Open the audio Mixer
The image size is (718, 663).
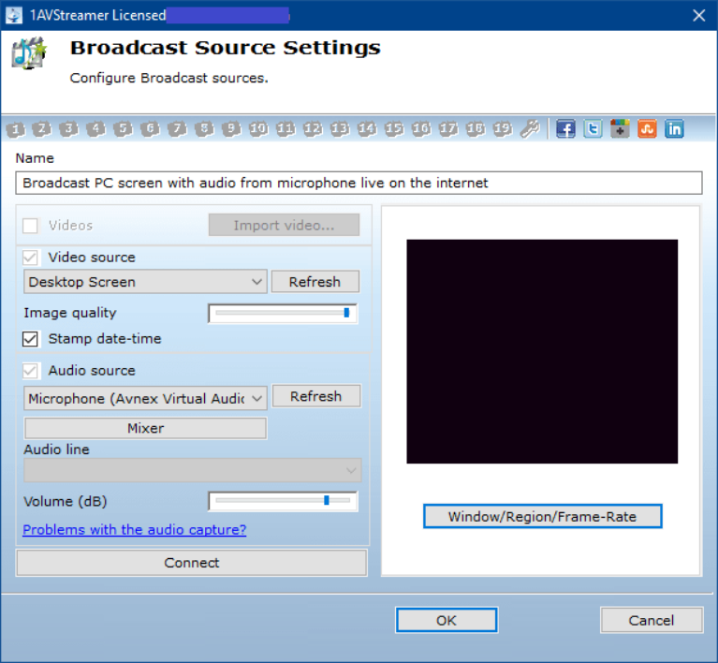pyautogui.click(x=145, y=428)
